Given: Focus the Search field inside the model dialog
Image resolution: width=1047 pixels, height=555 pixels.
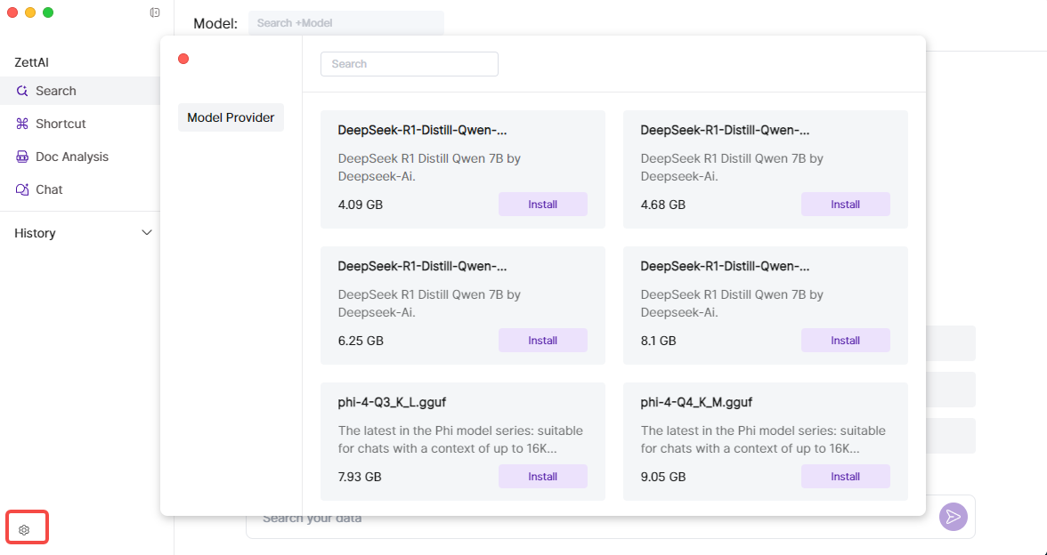Looking at the screenshot, I should pyautogui.click(x=410, y=64).
